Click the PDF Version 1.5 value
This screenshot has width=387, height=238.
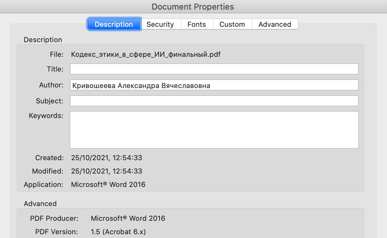click(x=118, y=232)
